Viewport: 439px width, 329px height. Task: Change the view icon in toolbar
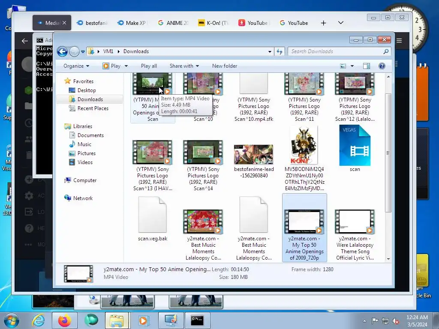pyautogui.click(x=343, y=66)
